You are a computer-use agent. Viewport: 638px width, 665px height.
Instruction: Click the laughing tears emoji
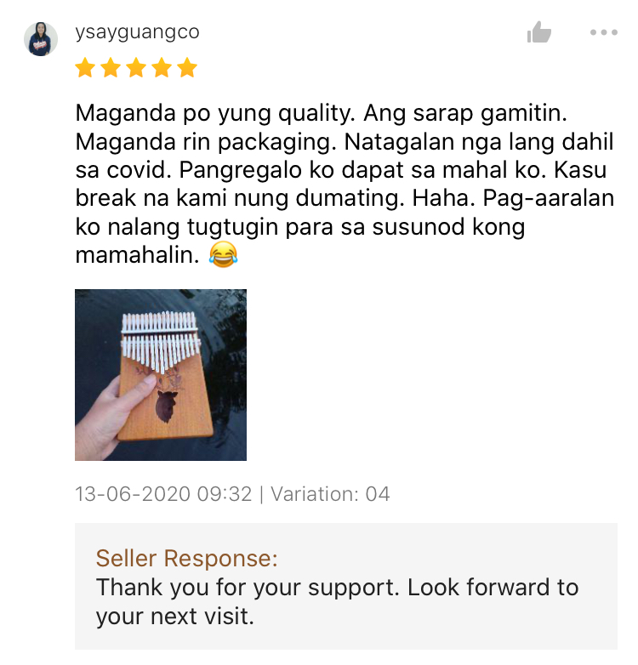(x=223, y=254)
